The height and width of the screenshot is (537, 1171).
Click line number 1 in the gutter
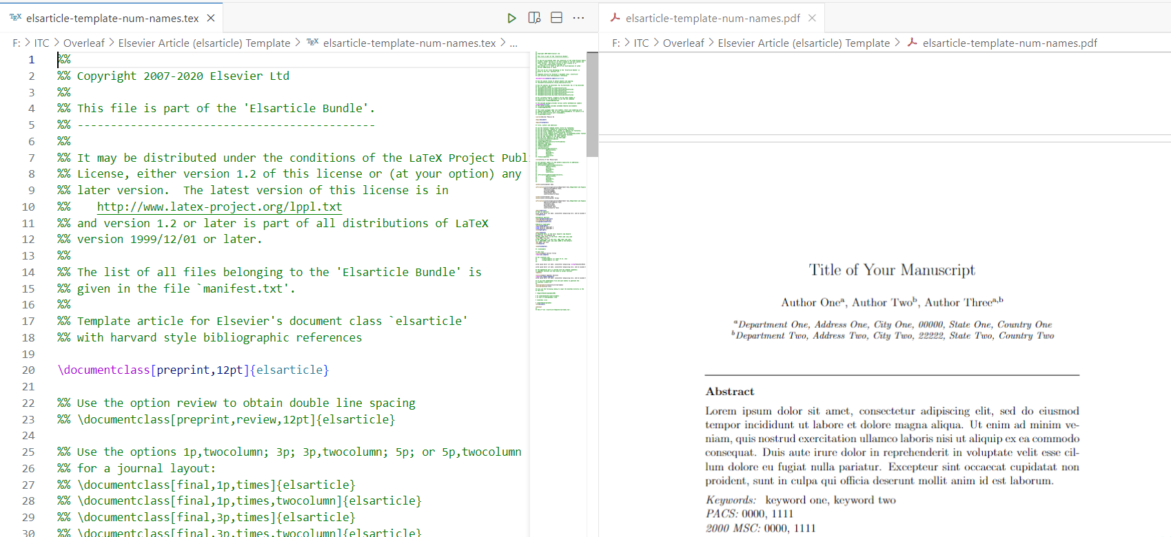(x=31, y=59)
